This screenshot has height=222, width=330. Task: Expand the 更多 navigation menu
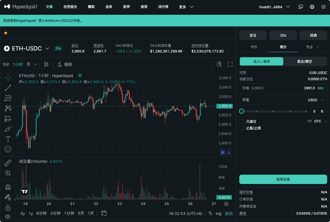(x=186, y=7)
